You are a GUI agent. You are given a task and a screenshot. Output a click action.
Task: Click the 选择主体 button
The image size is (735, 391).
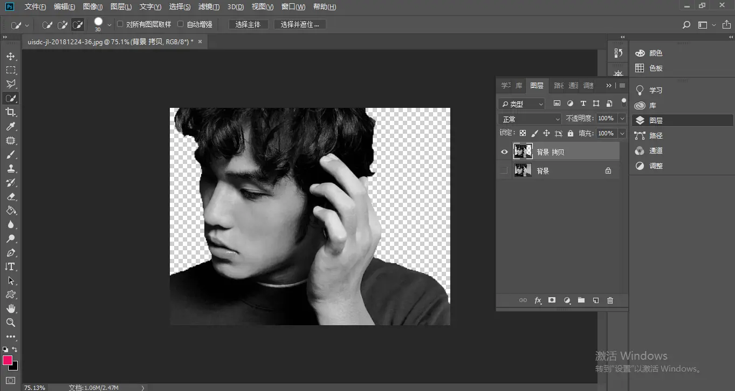coord(248,25)
